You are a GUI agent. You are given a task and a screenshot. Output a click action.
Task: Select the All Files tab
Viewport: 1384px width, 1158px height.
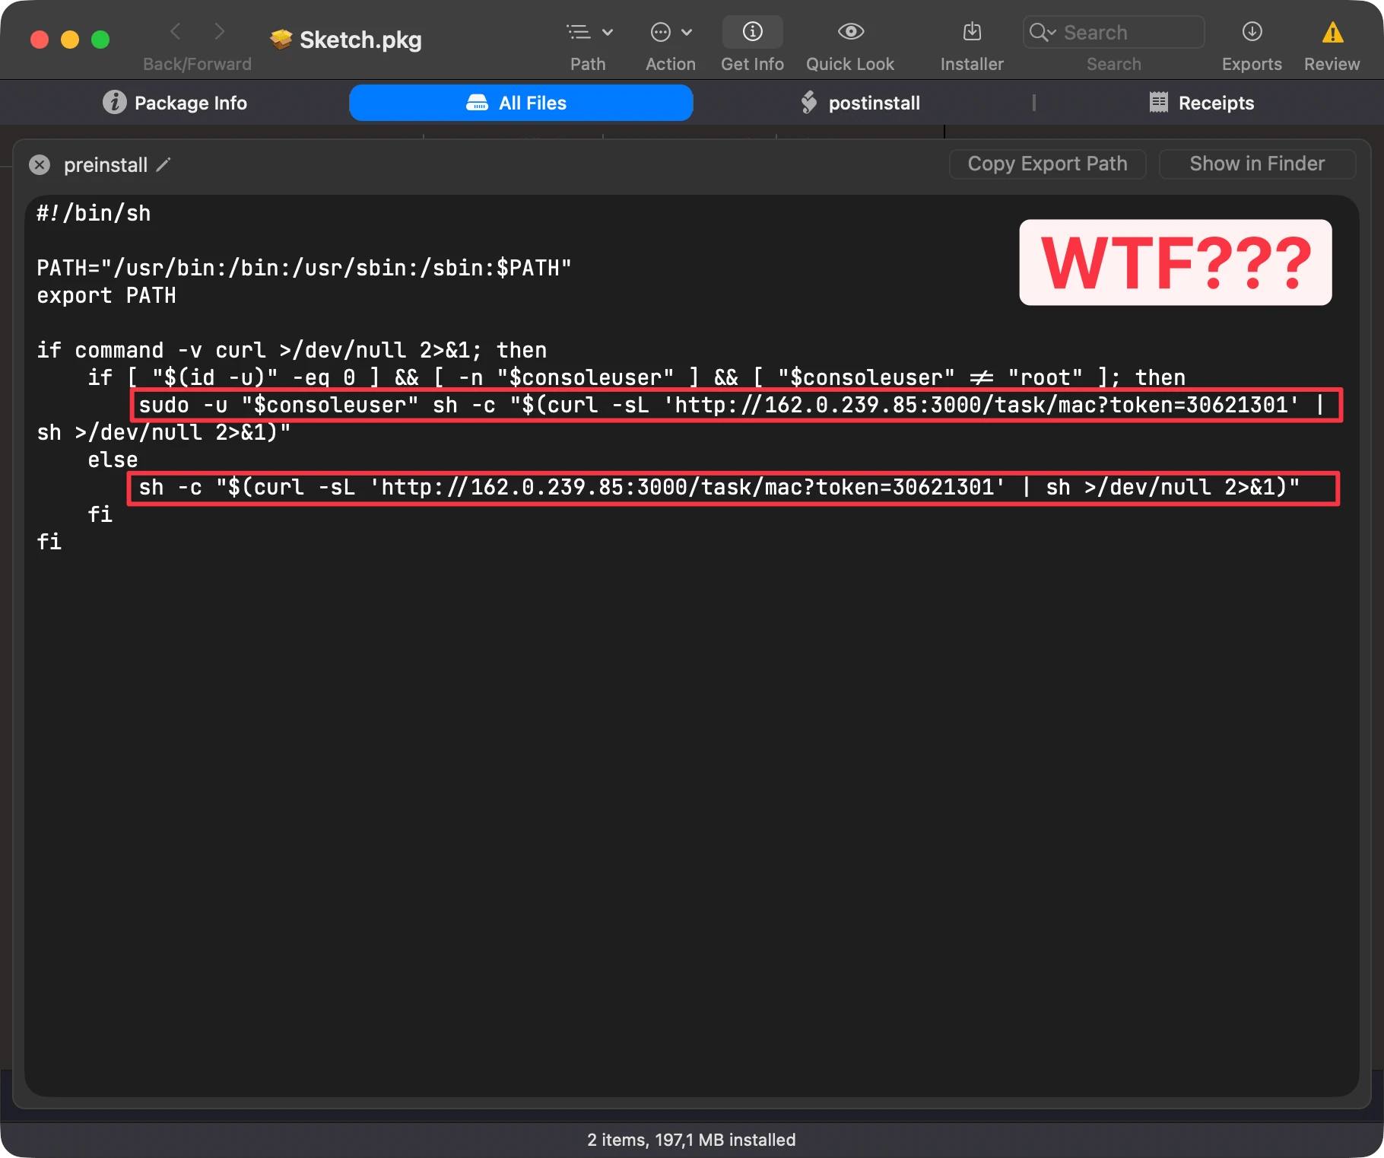521,103
